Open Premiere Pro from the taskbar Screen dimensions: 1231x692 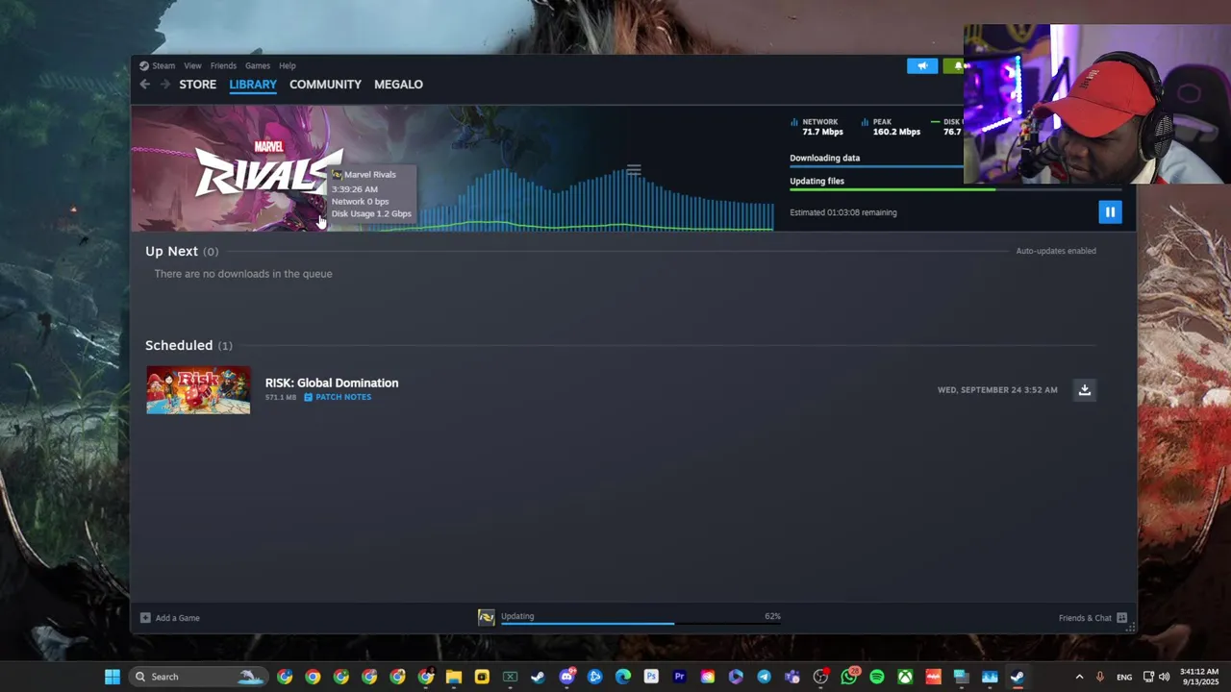click(x=679, y=677)
